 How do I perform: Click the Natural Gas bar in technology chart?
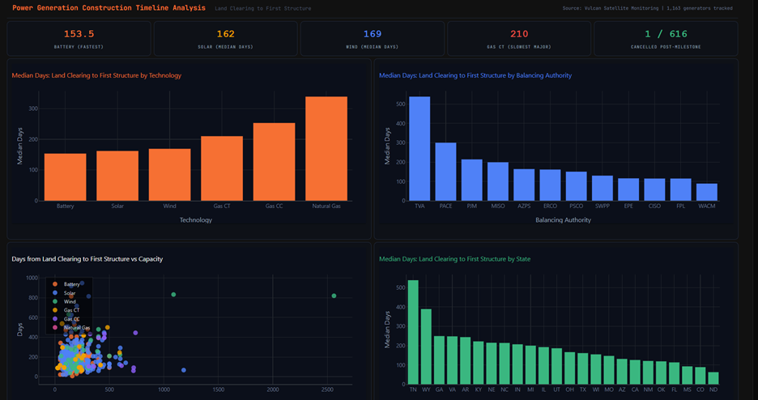pyautogui.click(x=326, y=149)
